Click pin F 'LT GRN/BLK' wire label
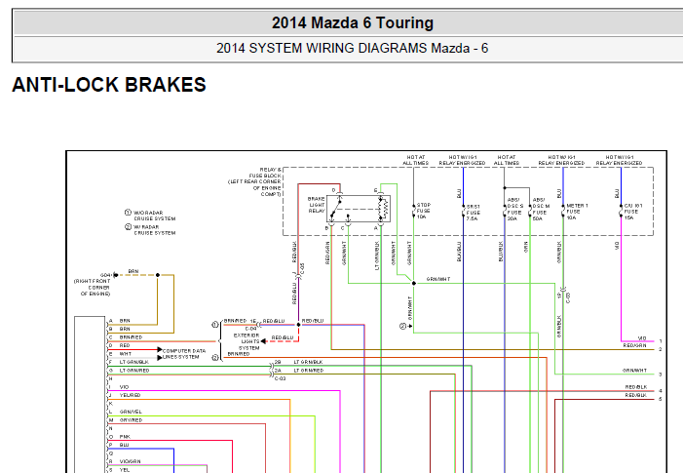Image resolution: width=683 pixels, height=473 pixels. pyautogui.click(x=134, y=362)
